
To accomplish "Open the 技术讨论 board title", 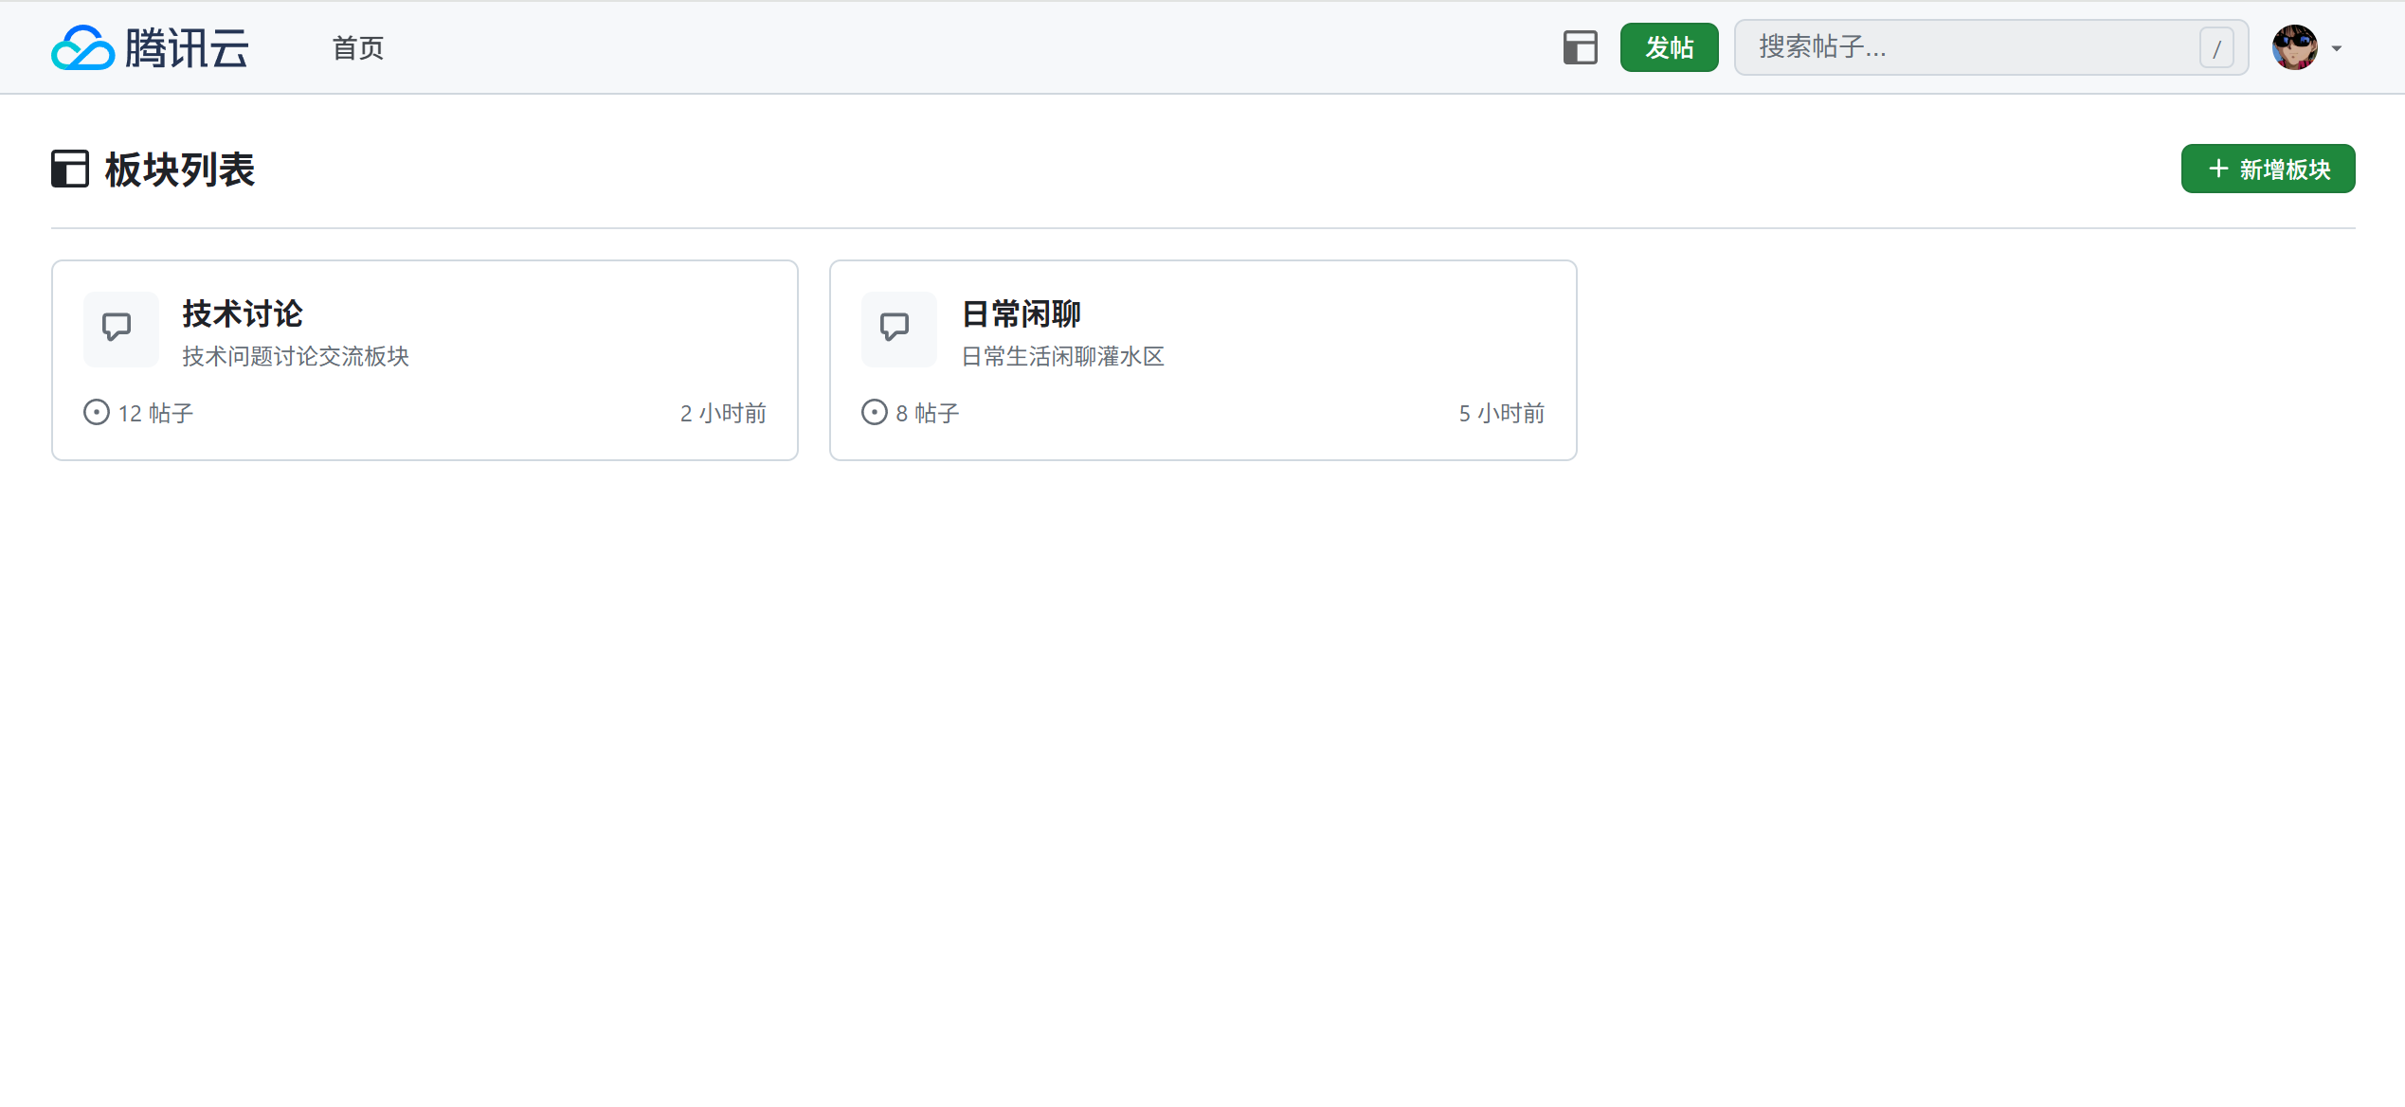I will (x=243, y=313).
